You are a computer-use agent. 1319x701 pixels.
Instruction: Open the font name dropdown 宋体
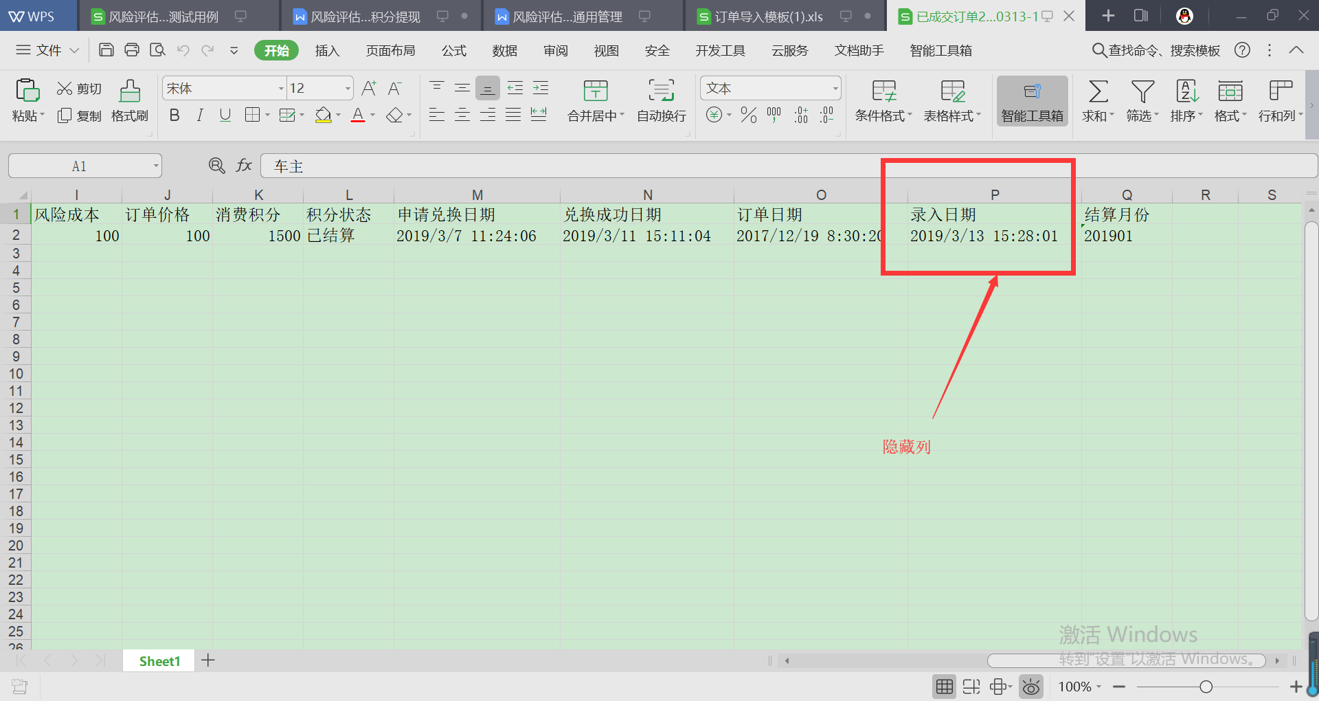281,89
